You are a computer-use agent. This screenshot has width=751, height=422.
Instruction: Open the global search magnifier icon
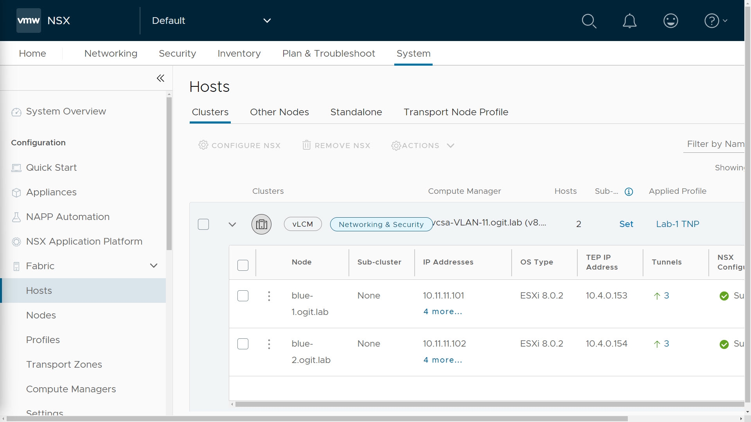[x=589, y=21]
